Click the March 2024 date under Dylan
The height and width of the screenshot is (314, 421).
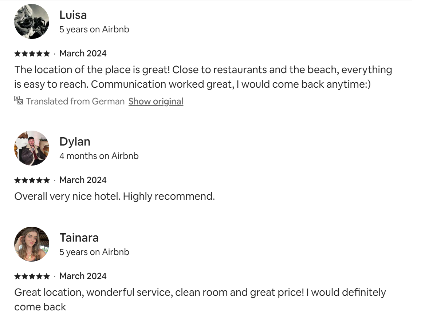click(83, 180)
